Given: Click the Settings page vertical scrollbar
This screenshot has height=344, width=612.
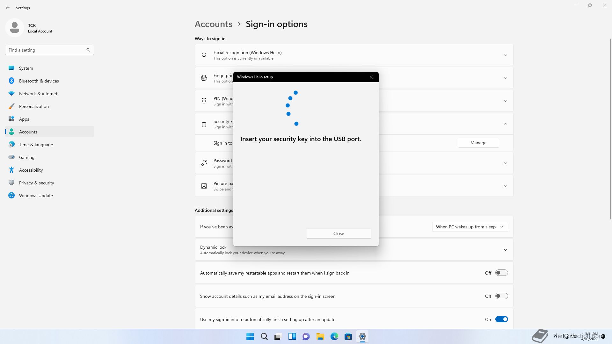Looking at the screenshot, I should [x=610, y=129].
